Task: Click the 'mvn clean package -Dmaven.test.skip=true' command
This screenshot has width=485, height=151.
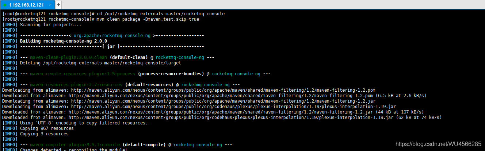Action: [x=148, y=19]
